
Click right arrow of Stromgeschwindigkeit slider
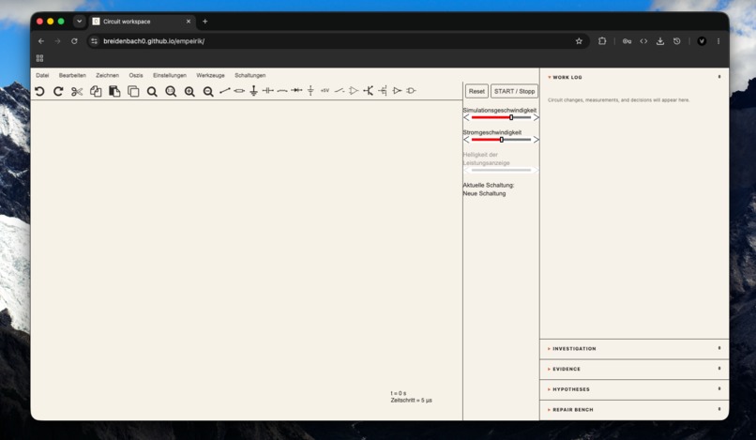click(537, 140)
